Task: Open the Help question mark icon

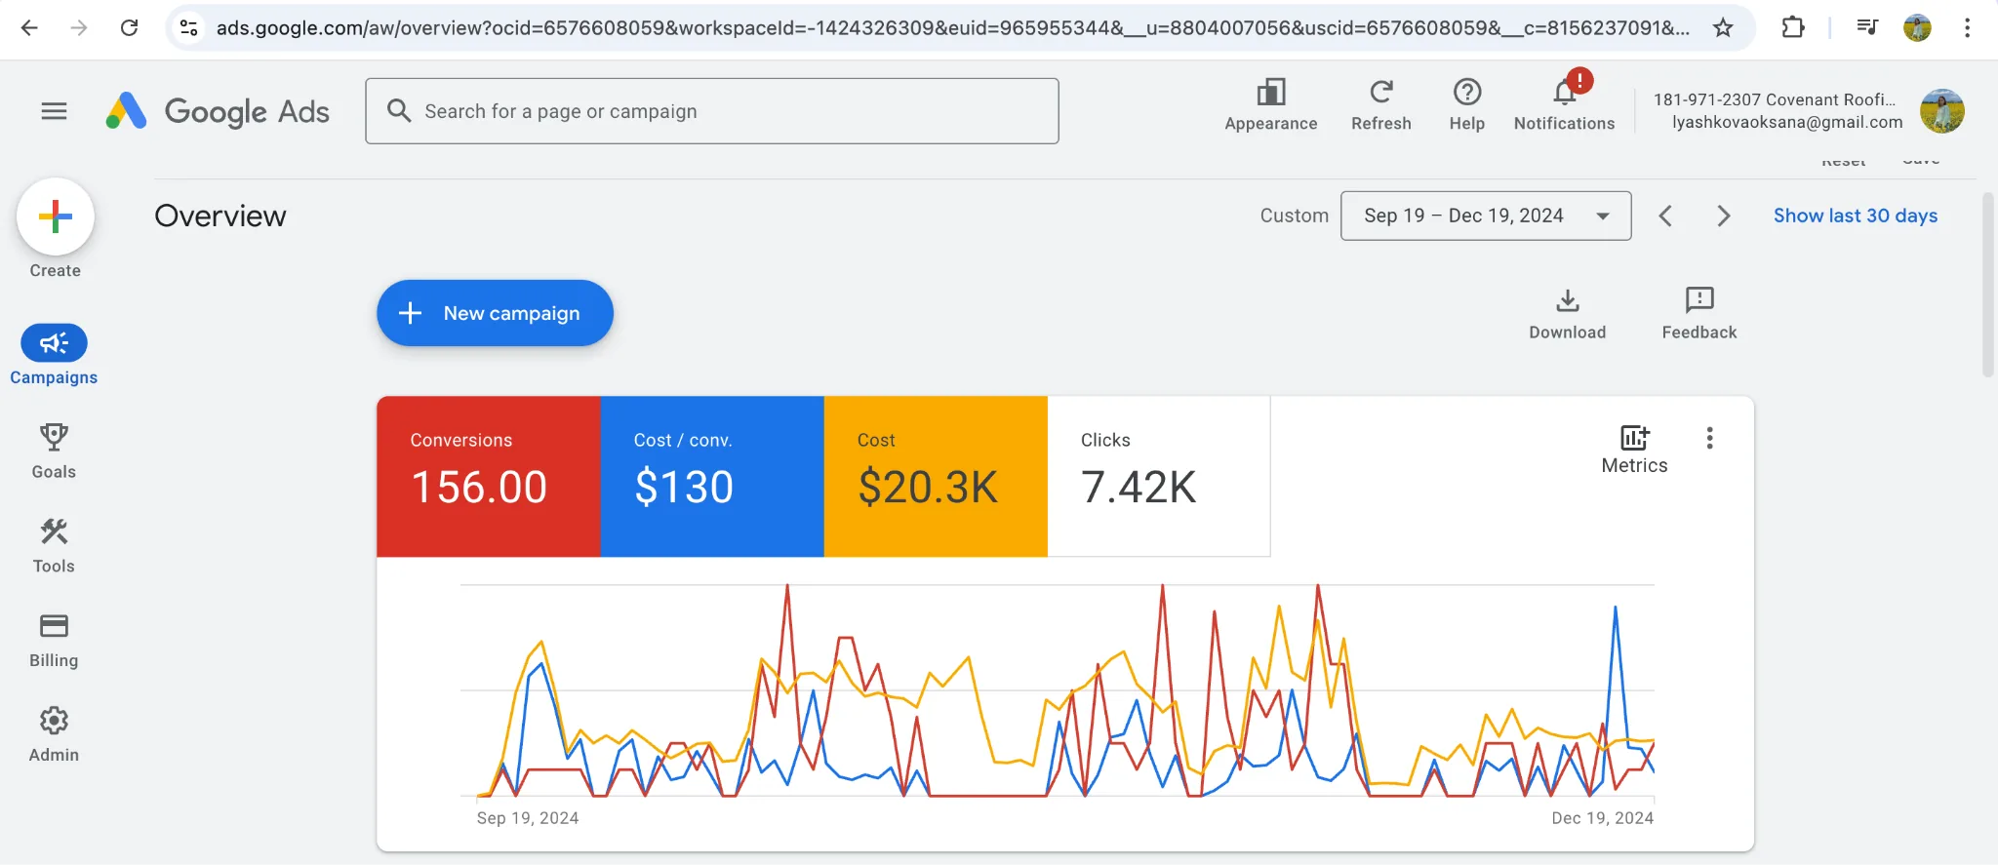Action: (x=1466, y=93)
